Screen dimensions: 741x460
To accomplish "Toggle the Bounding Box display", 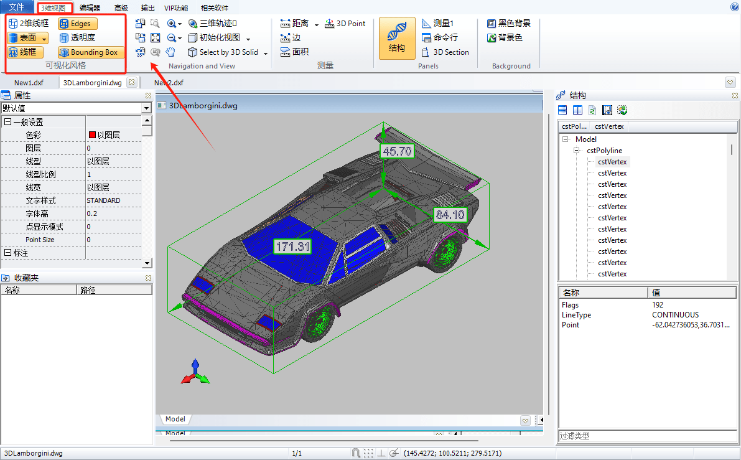I will tap(91, 52).
